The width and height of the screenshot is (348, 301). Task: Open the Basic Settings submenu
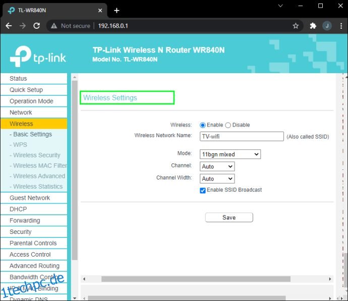tap(34, 134)
